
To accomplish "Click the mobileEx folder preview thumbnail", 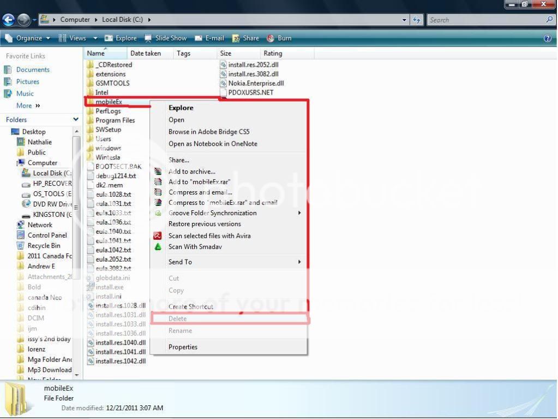I will [17, 399].
